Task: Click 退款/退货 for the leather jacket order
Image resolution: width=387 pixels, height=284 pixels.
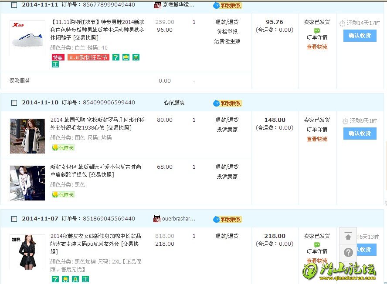Action: pos(227,236)
